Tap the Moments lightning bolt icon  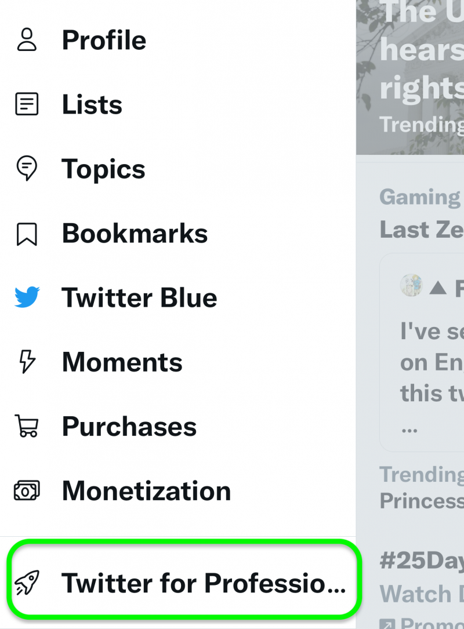(27, 361)
